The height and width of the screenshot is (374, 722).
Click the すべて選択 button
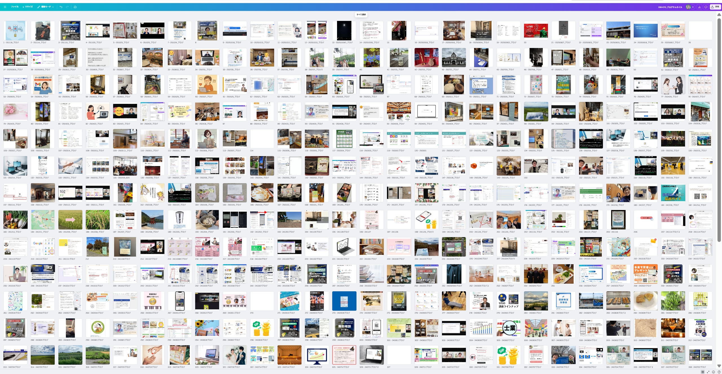coord(361,14)
